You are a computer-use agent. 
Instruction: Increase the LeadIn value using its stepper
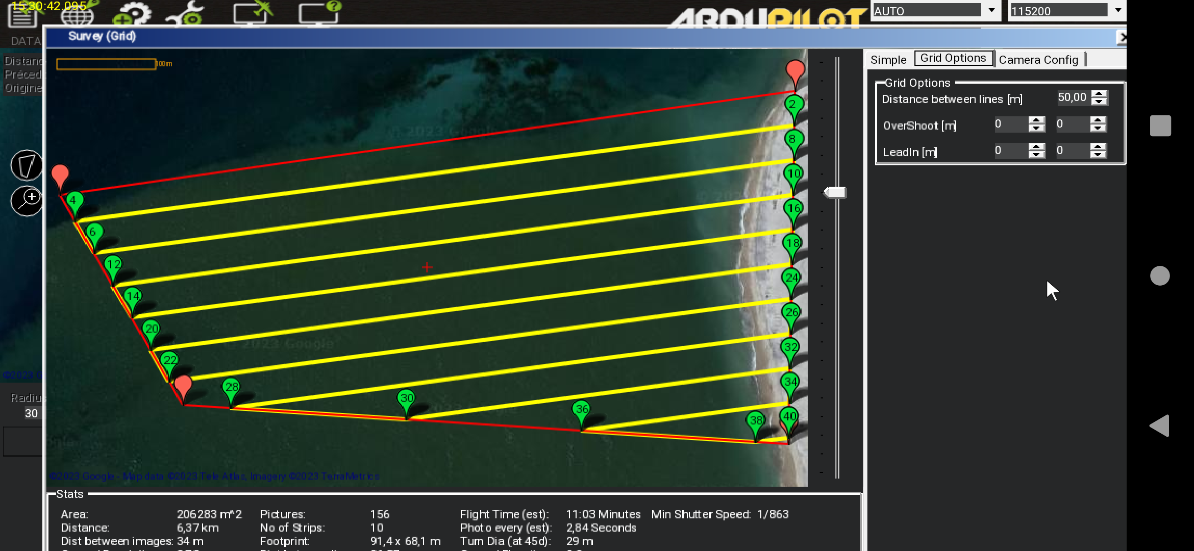1035,147
